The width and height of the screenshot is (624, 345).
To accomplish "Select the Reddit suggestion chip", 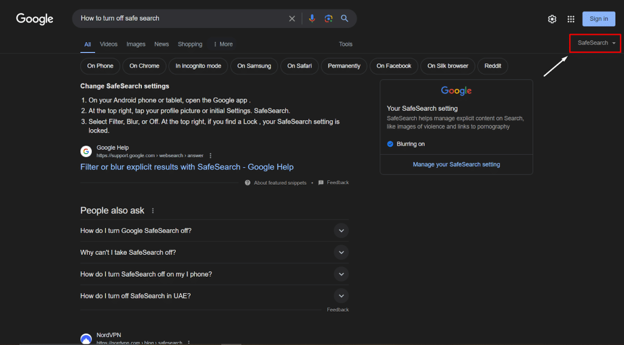I will point(492,66).
